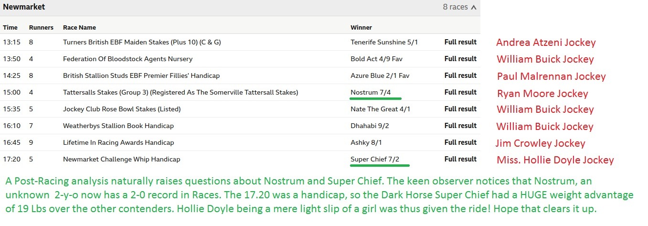
Task: Select winner Super Chief 7/2
Action: 375,159
